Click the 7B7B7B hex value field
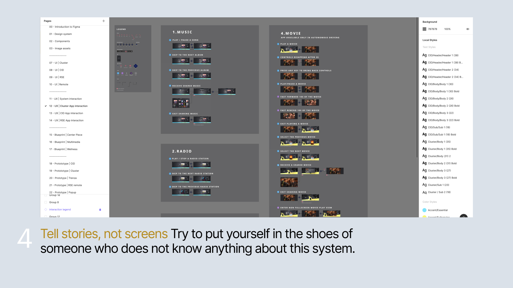Viewport: 513px width, 288px height. click(x=433, y=29)
